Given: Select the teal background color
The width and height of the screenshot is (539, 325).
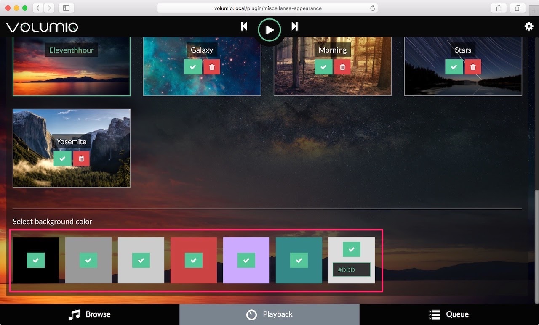Looking at the screenshot, I should [299, 260].
